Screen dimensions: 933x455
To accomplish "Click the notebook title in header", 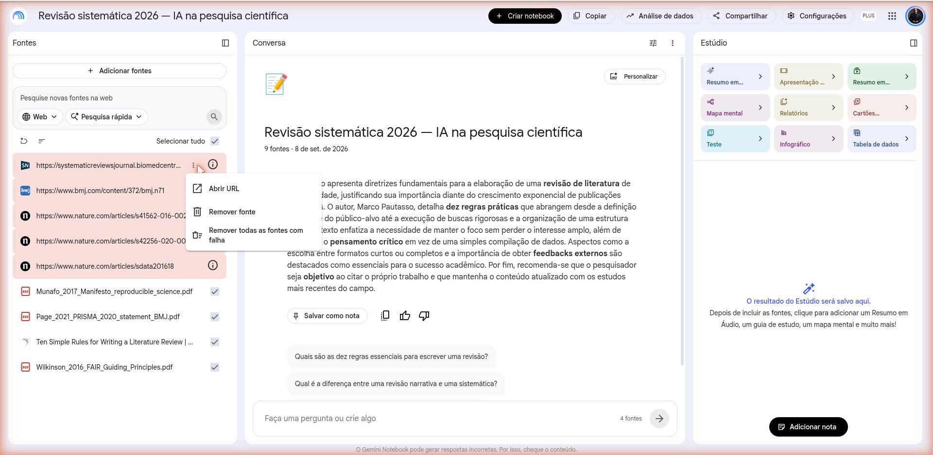I will point(163,16).
